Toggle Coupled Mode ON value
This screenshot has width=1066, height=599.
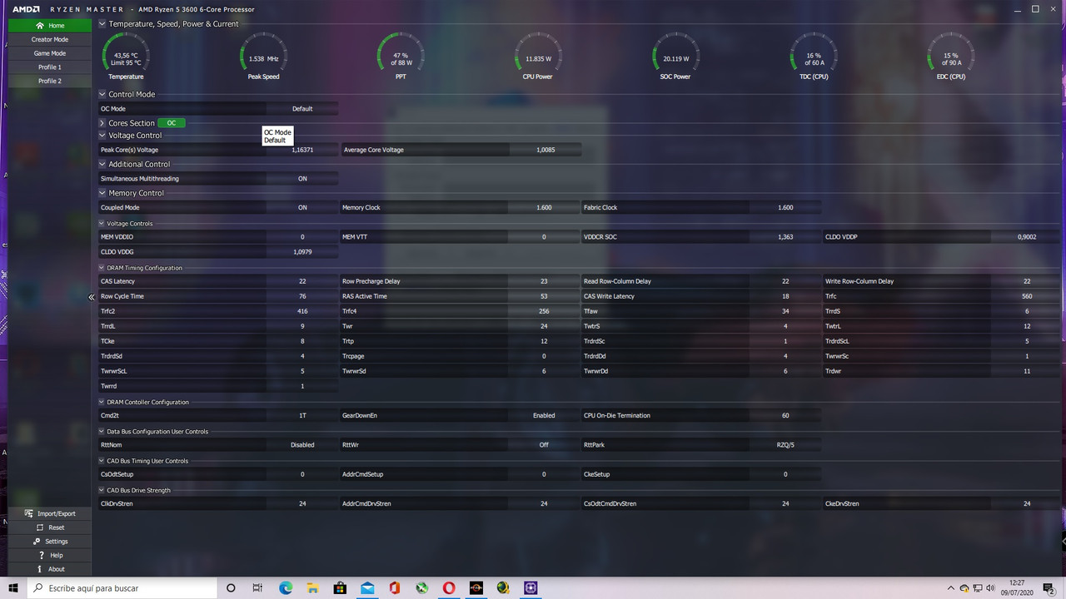point(302,208)
